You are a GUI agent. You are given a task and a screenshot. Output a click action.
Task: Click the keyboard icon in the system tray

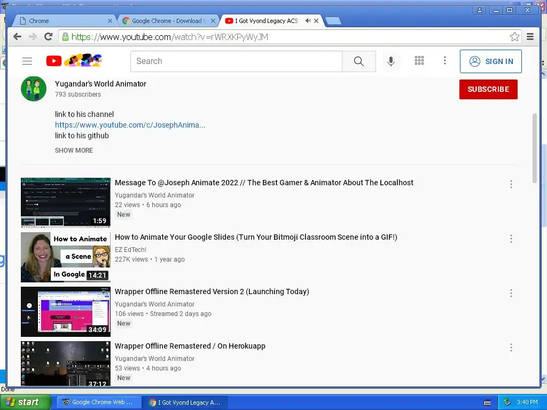tap(487, 403)
